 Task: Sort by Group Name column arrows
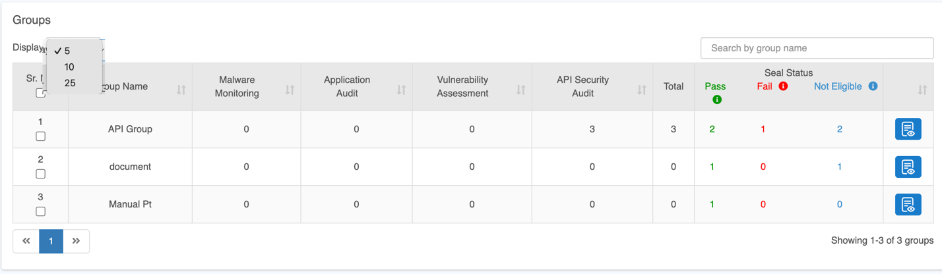tap(181, 90)
